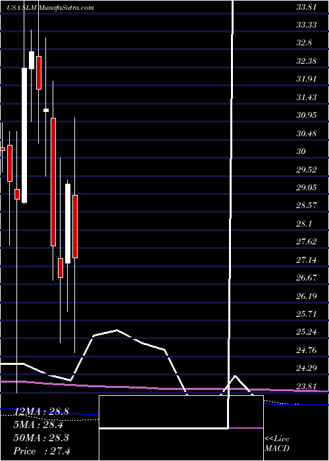The height and width of the screenshot is (461, 329).
Task: Click the 25.71 price axis label
Action: coord(307,314)
